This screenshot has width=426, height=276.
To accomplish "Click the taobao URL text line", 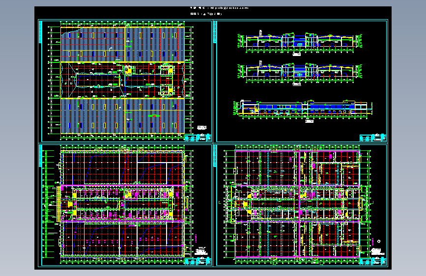I will (219, 8).
